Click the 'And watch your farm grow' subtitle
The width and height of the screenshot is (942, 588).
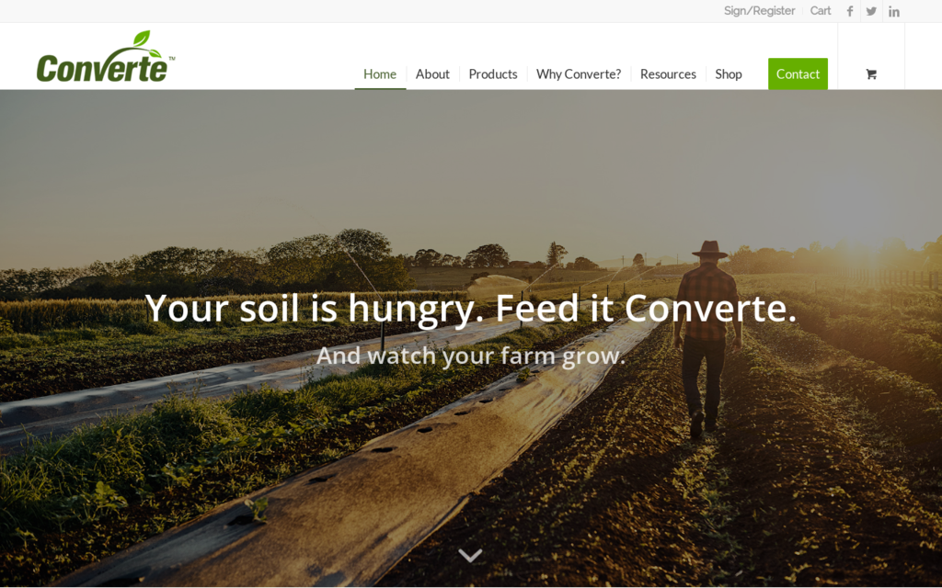point(471,356)
